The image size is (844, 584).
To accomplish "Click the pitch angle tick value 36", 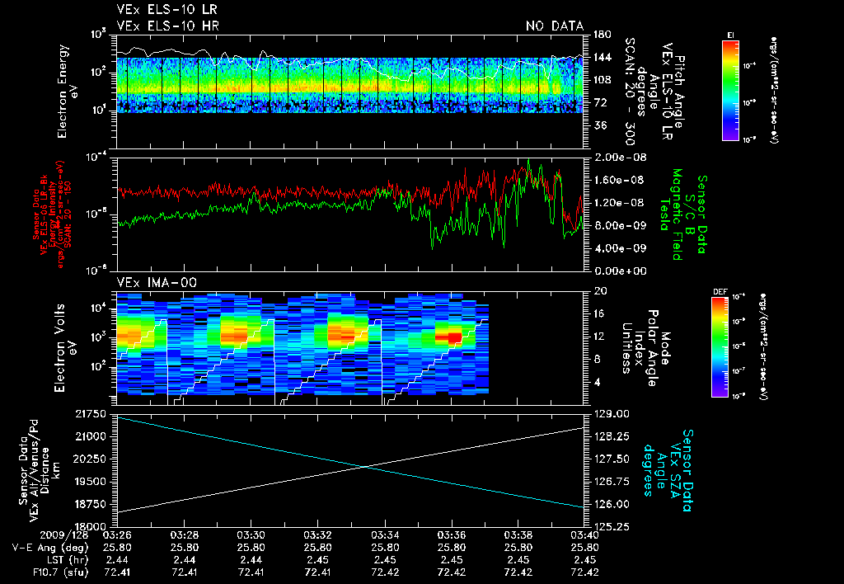I will click(x=600, y=125).
